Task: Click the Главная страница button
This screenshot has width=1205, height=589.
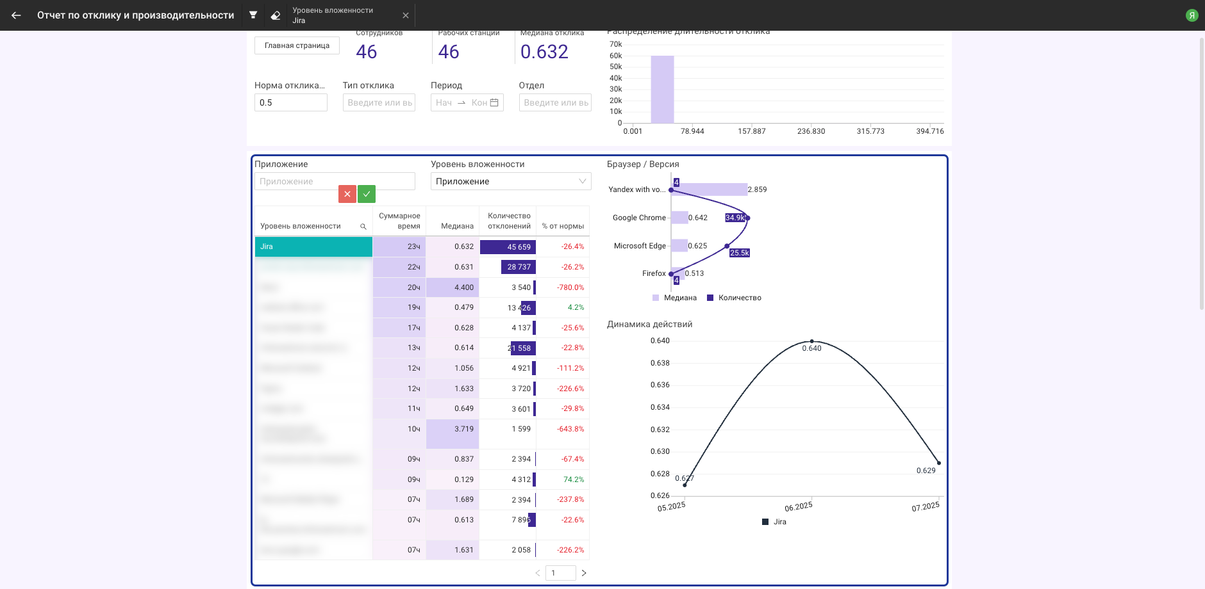Action: (297, 45)
